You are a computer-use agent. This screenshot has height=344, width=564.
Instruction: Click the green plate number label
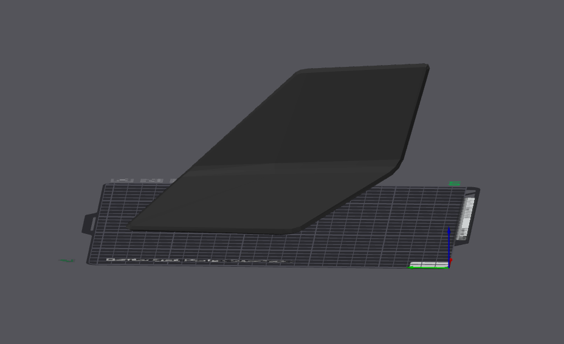click(455, 184)
